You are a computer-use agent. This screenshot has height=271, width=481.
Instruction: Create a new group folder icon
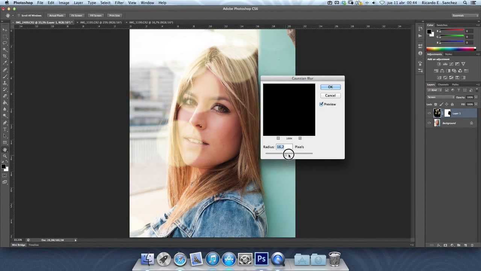(x=458, y=245)
